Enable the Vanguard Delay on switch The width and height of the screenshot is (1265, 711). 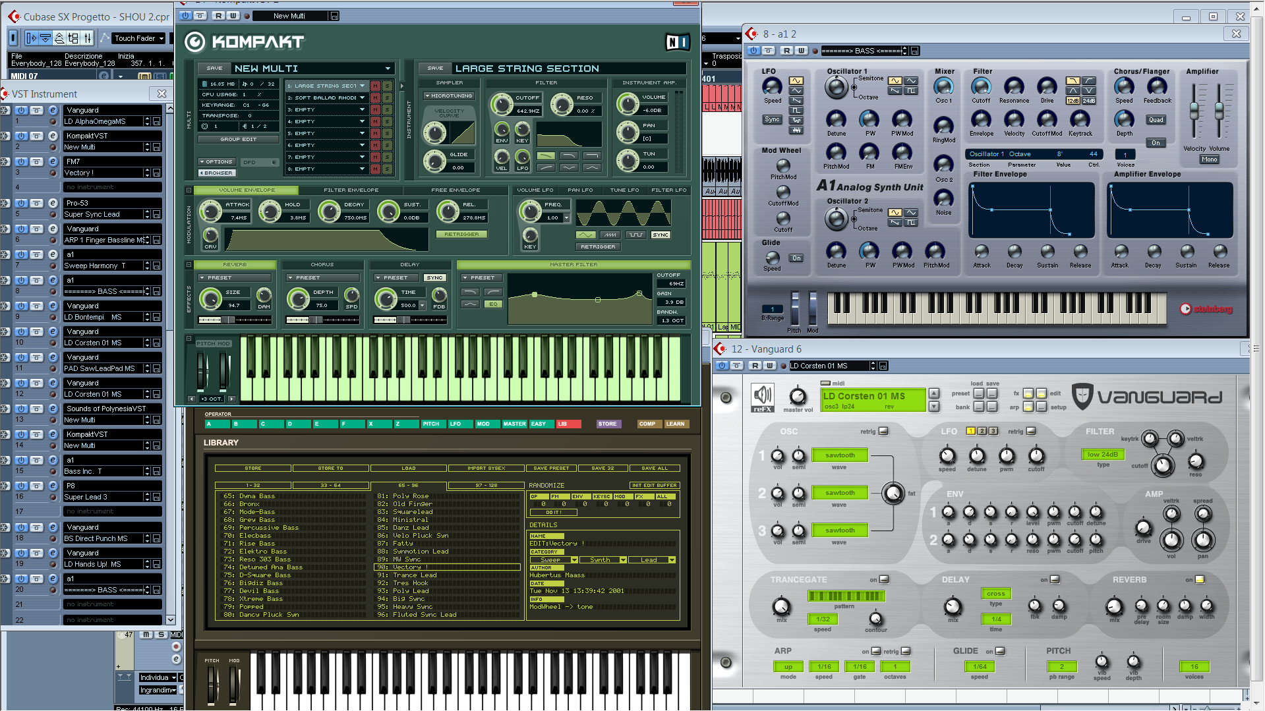pyautogui.click(x=1055, y=580)
